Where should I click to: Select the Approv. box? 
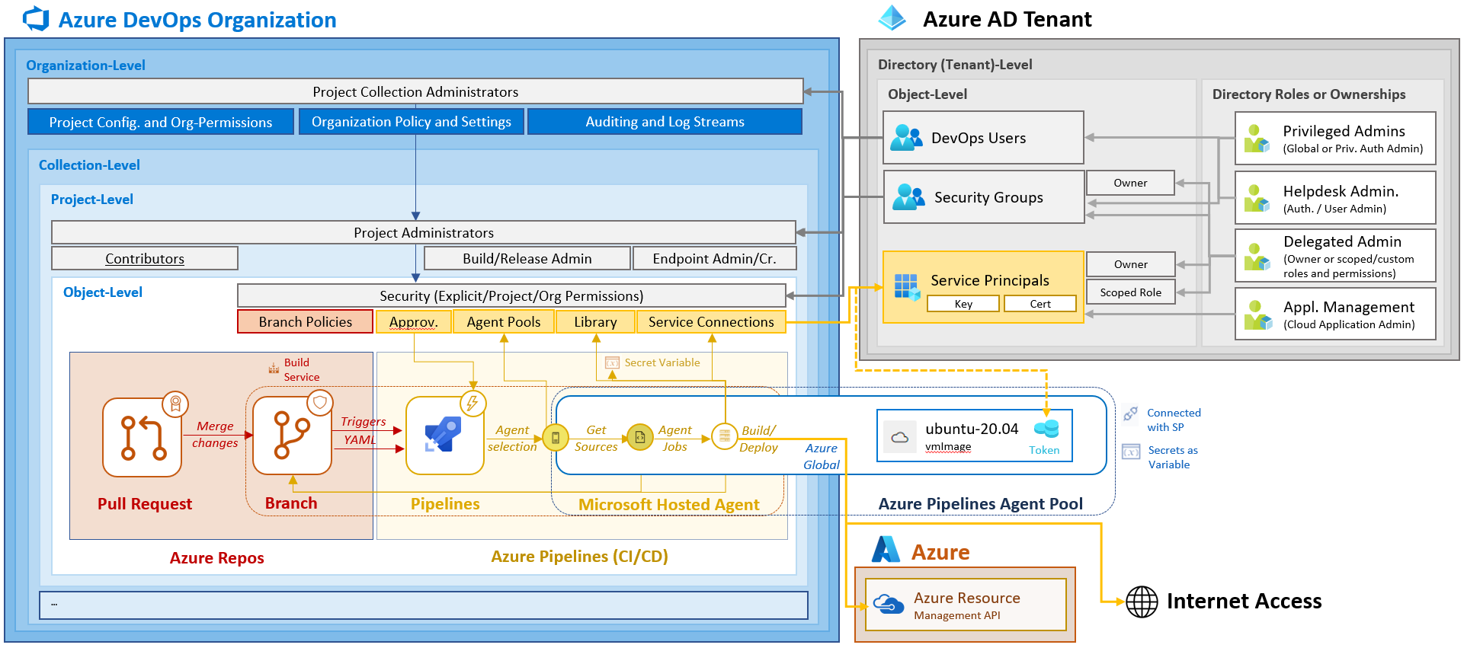(x=414, y=321)
